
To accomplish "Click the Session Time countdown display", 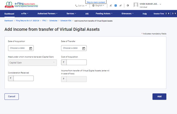I will 165,14.
